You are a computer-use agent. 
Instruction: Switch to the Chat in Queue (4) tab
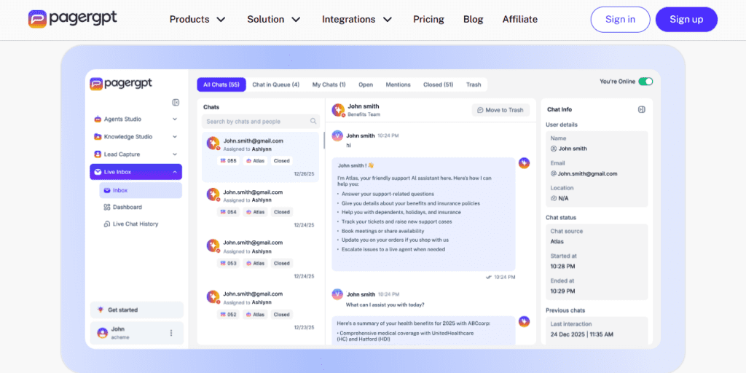click(x=276, y=85)
